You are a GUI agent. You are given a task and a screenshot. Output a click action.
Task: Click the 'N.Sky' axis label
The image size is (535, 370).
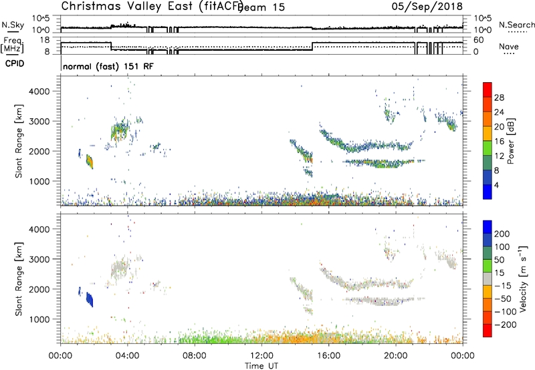pyautogui.click(x=13, y=25)
